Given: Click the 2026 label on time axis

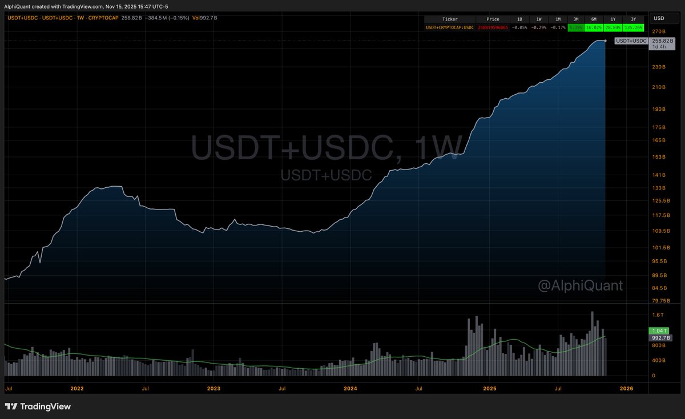Looking at the screenshot, I should (626, 388).
